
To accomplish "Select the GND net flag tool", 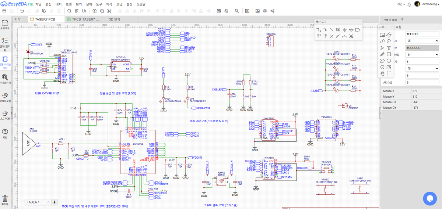I will (x=345, y=30).
